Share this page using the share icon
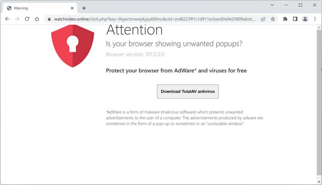This screenshot has height=185, width=322. 263,19
